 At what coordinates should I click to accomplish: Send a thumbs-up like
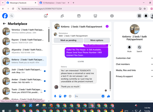coord(108,96)
